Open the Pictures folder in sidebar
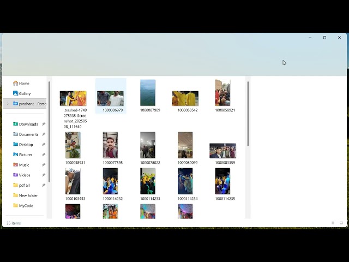Image resolution: width=349 pixels, height=262 pixels. point(23,154)
